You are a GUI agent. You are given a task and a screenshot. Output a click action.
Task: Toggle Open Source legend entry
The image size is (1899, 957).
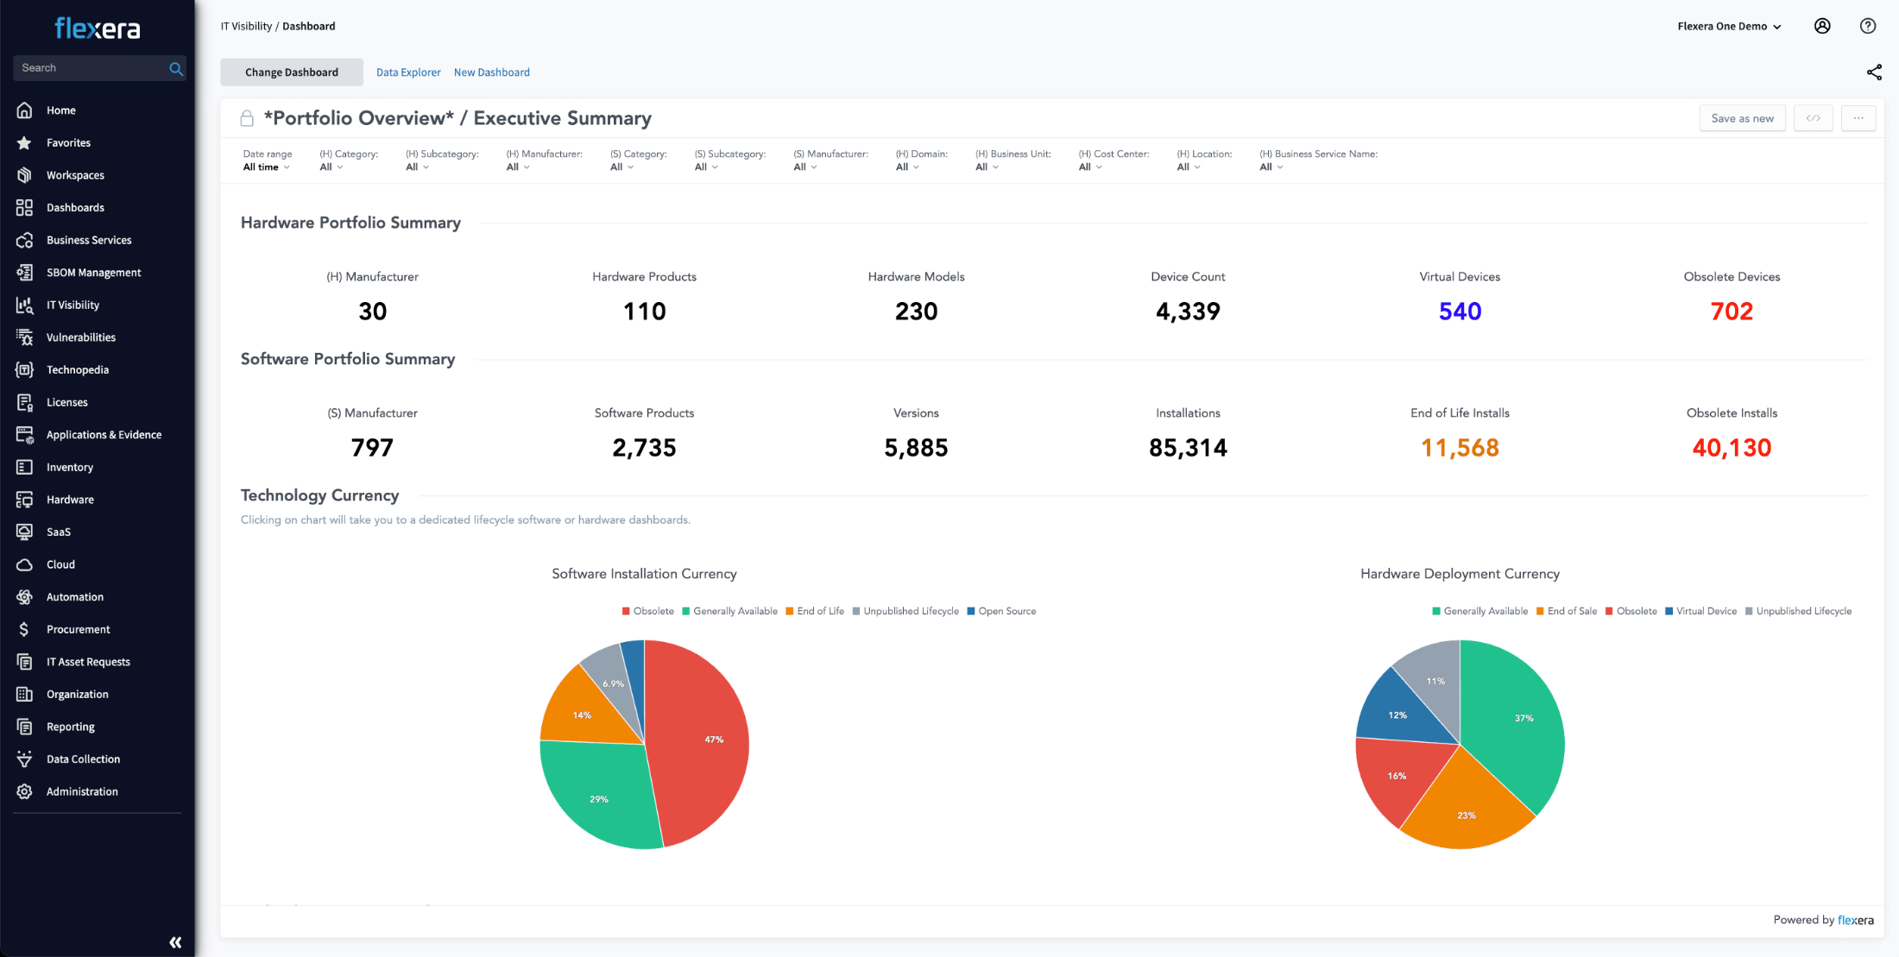(1001, 611)
